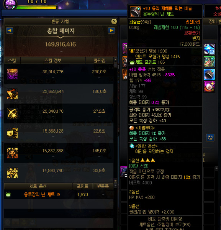Select the dragon equipment icon on right
The width and height of the screenshot is (221, 230).
(209, 62)
